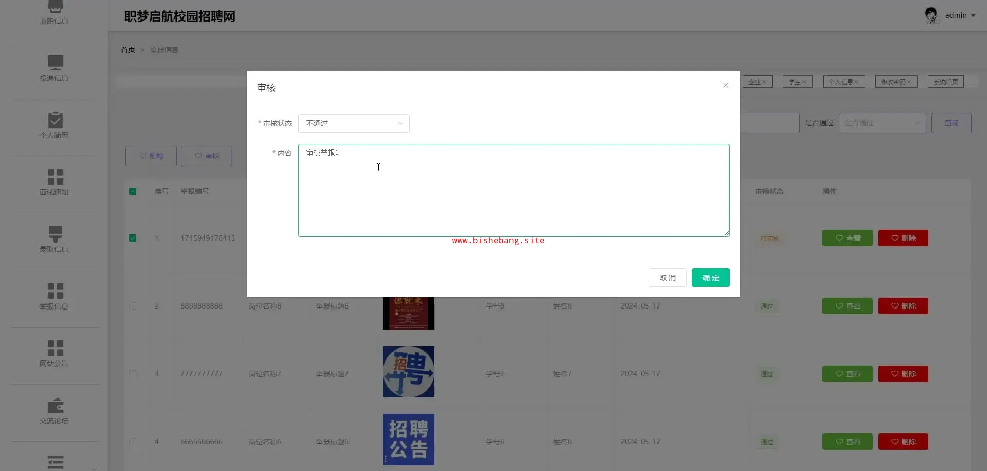Click the 举报编号 column header
The image size is (987, 471).
195,191
